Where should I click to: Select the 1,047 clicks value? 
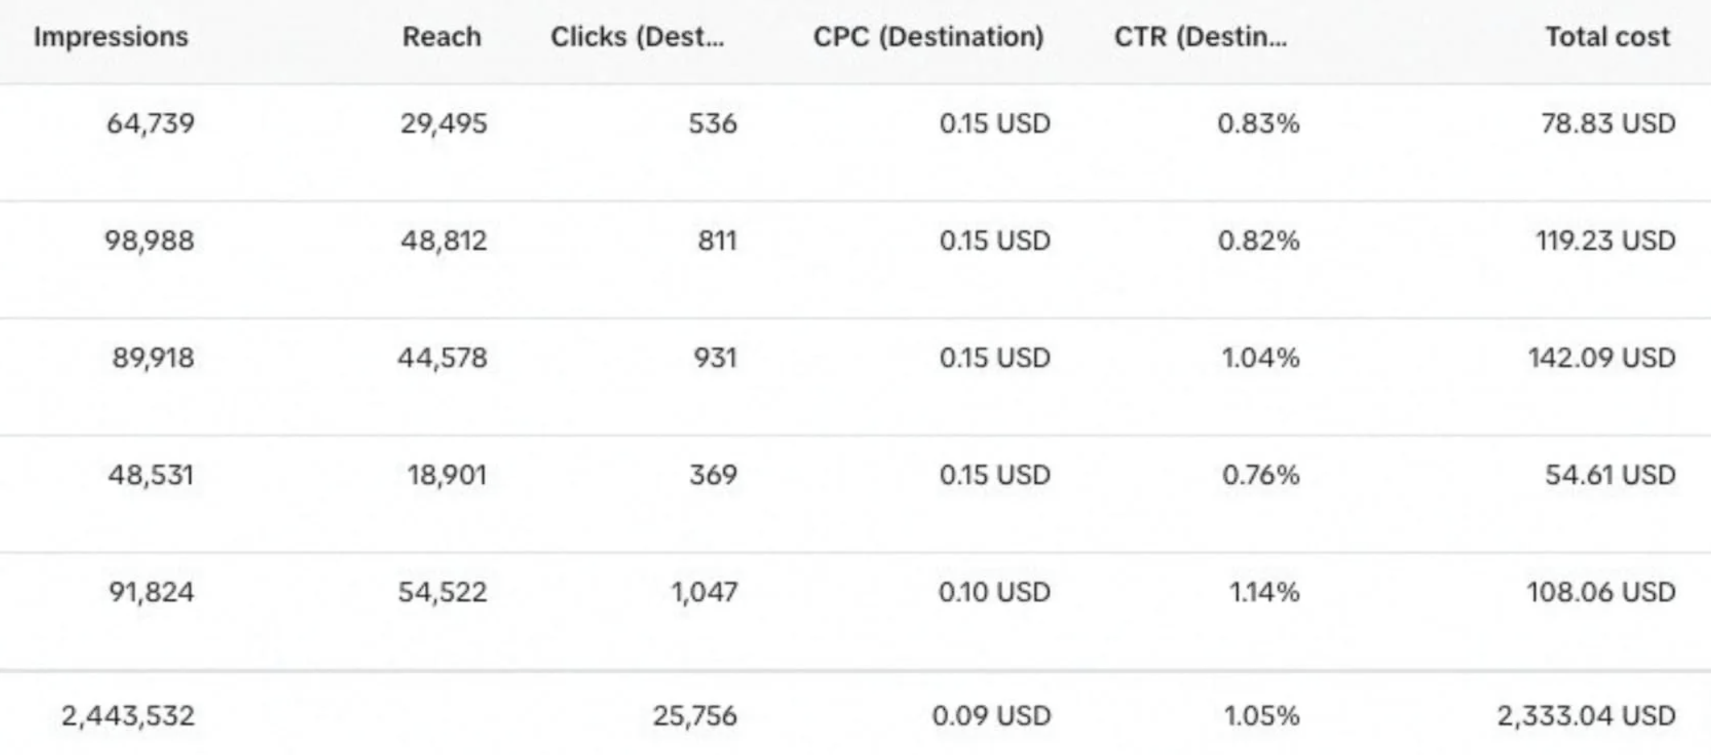(703, 592)
